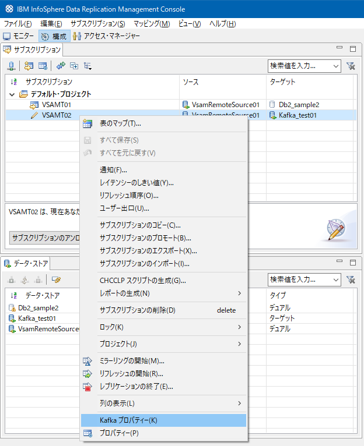Collapse the デフォルト・プロジェクト tree node

click(x=12, y=94)
